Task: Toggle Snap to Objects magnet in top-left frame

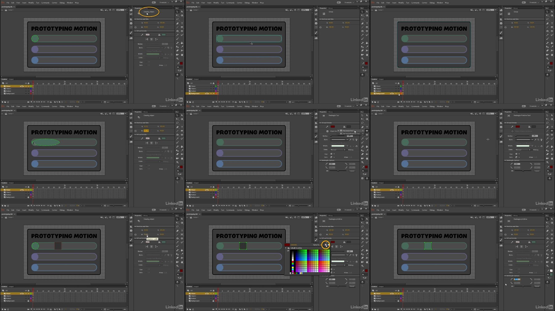Action: coord(178,75)
